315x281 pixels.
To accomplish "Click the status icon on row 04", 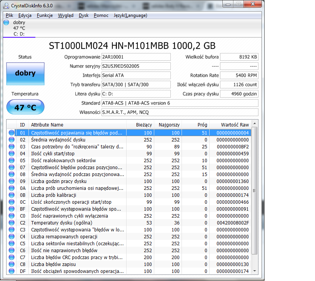I will coord(12,153).
